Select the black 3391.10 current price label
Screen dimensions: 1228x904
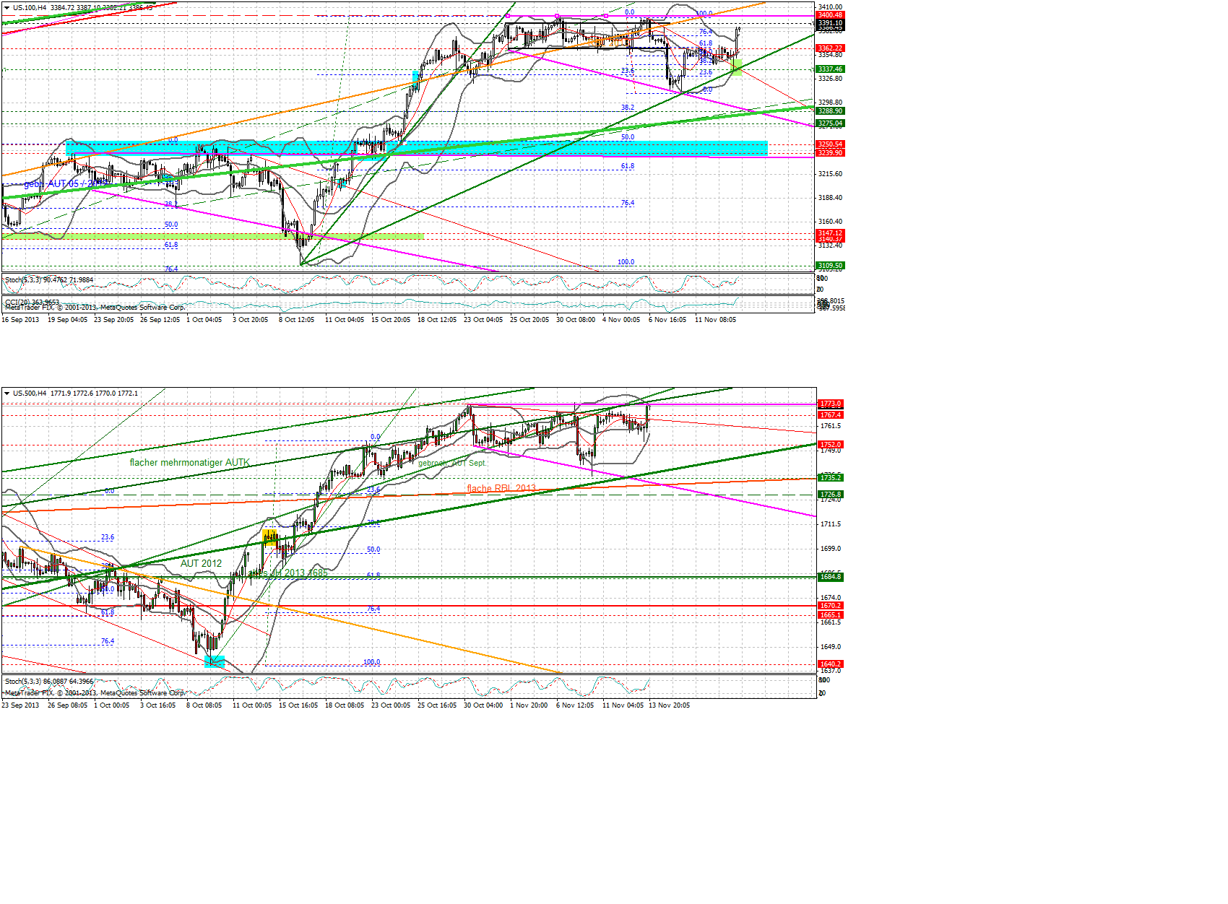tap(830, 23)
